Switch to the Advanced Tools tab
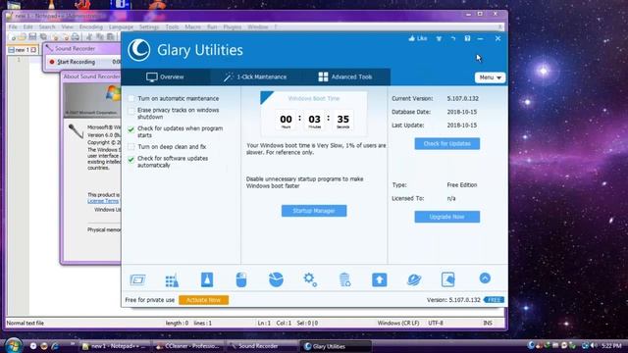This screenshot has width=628, height=353. coord(345,76)
